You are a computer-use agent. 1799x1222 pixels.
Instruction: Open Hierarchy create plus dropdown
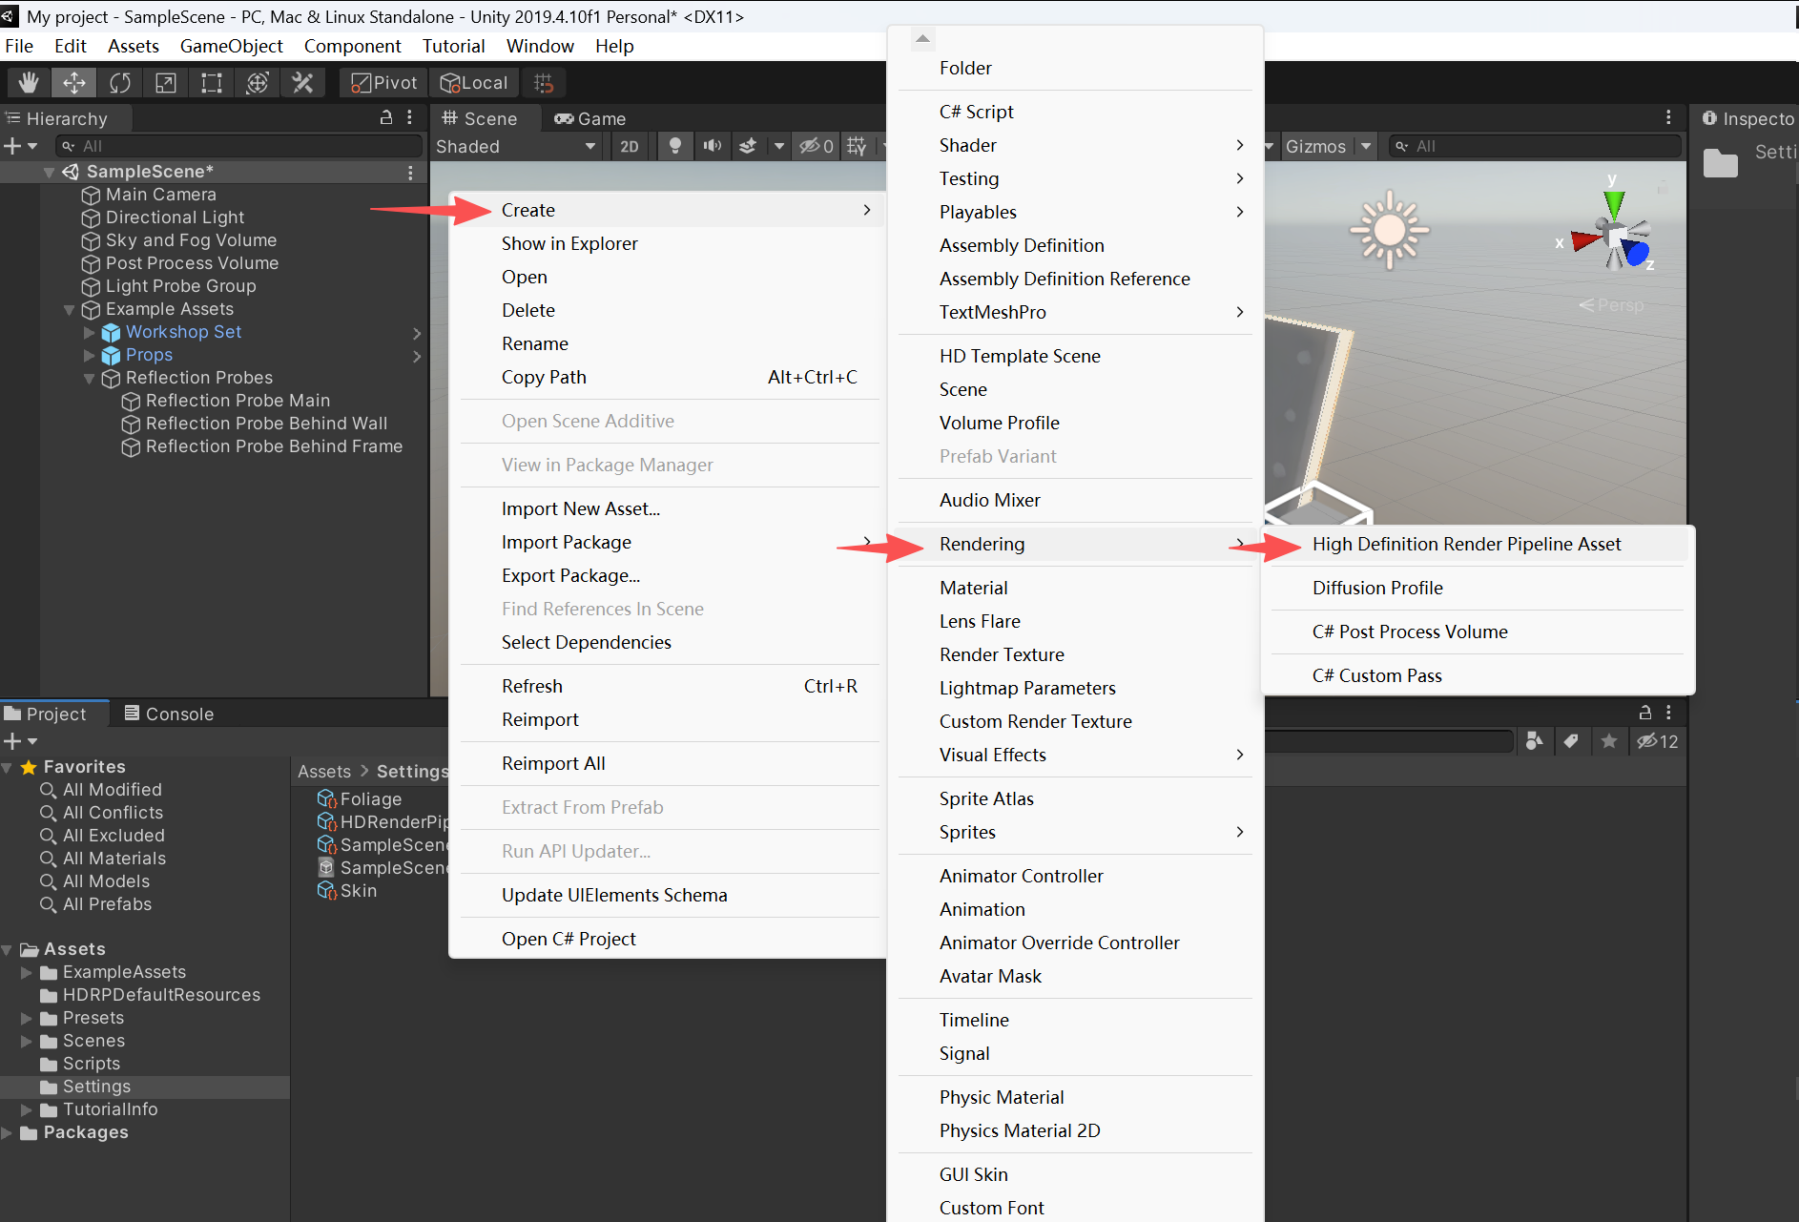coord(20,146)
